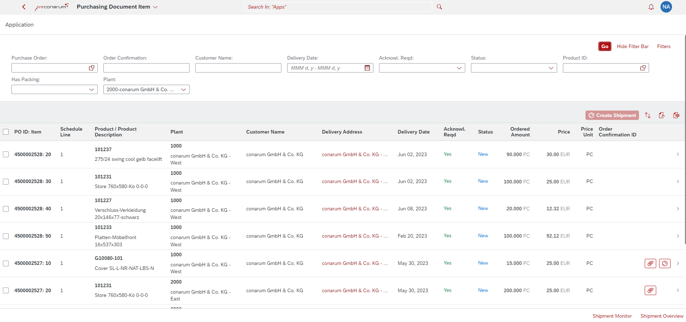The width and height of the screenshot is (686, 322).
Task: Click into the Customer Name filter field
Action: pyautogui.click(x=238, y=68)
